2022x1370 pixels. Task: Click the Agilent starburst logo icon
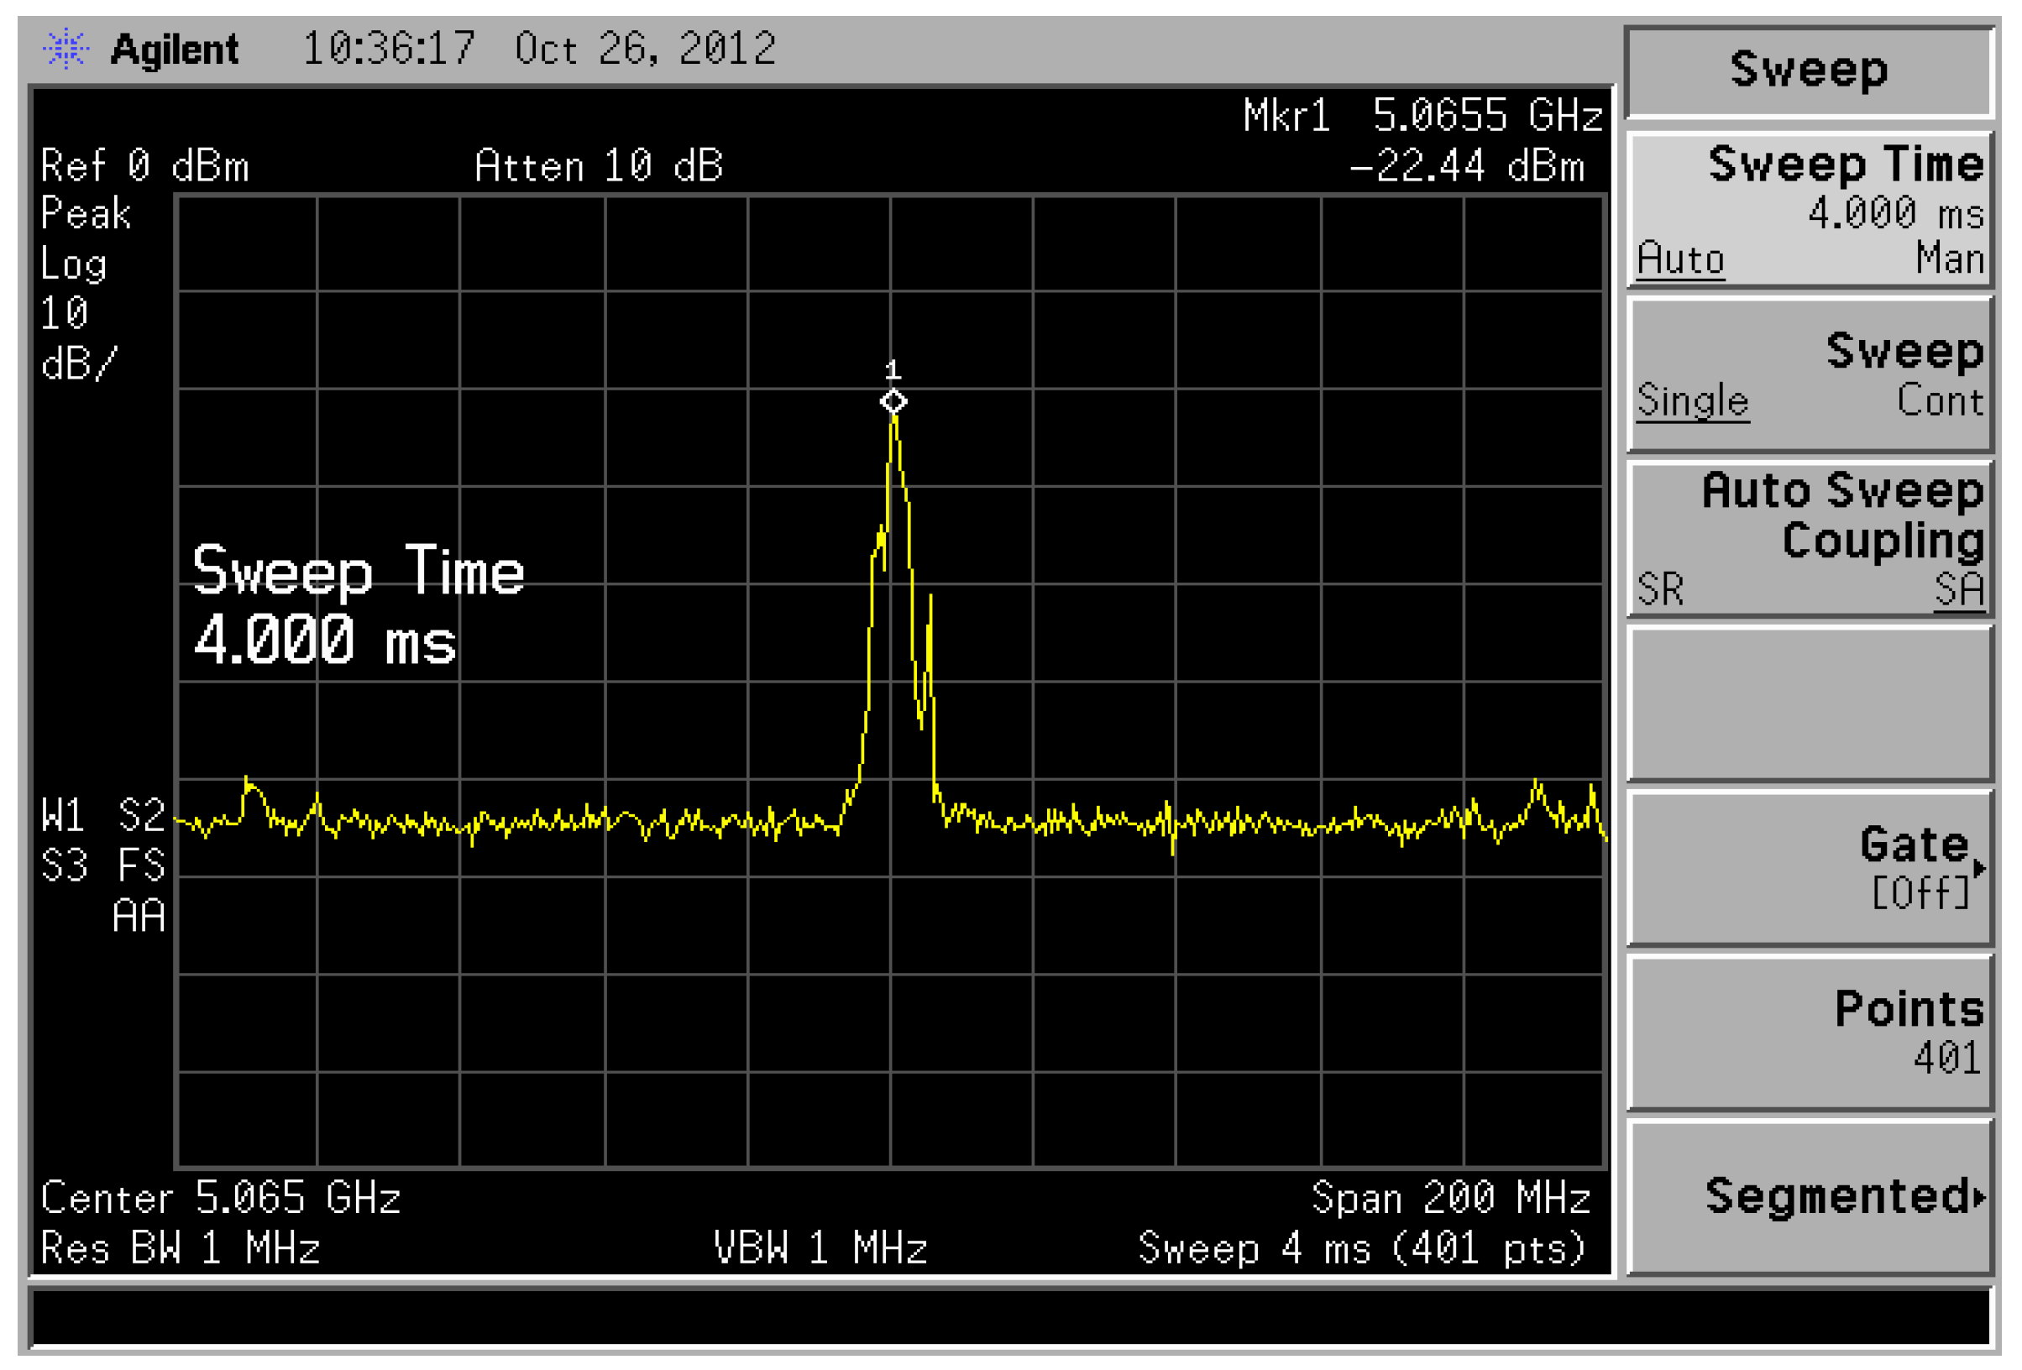pos(65,49)
